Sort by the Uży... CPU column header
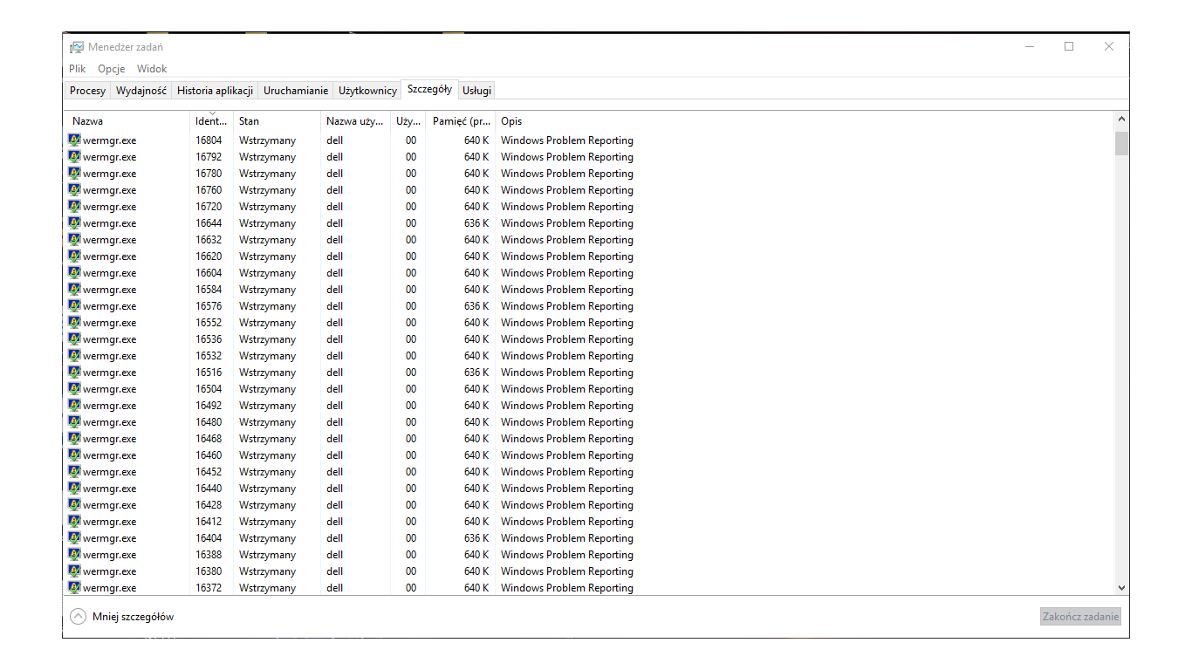This screenshot has width=1192, height=670. click(x=408, y=121)
